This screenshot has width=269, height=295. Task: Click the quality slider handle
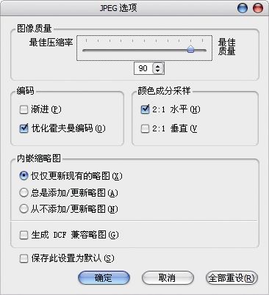coord(190,49)
